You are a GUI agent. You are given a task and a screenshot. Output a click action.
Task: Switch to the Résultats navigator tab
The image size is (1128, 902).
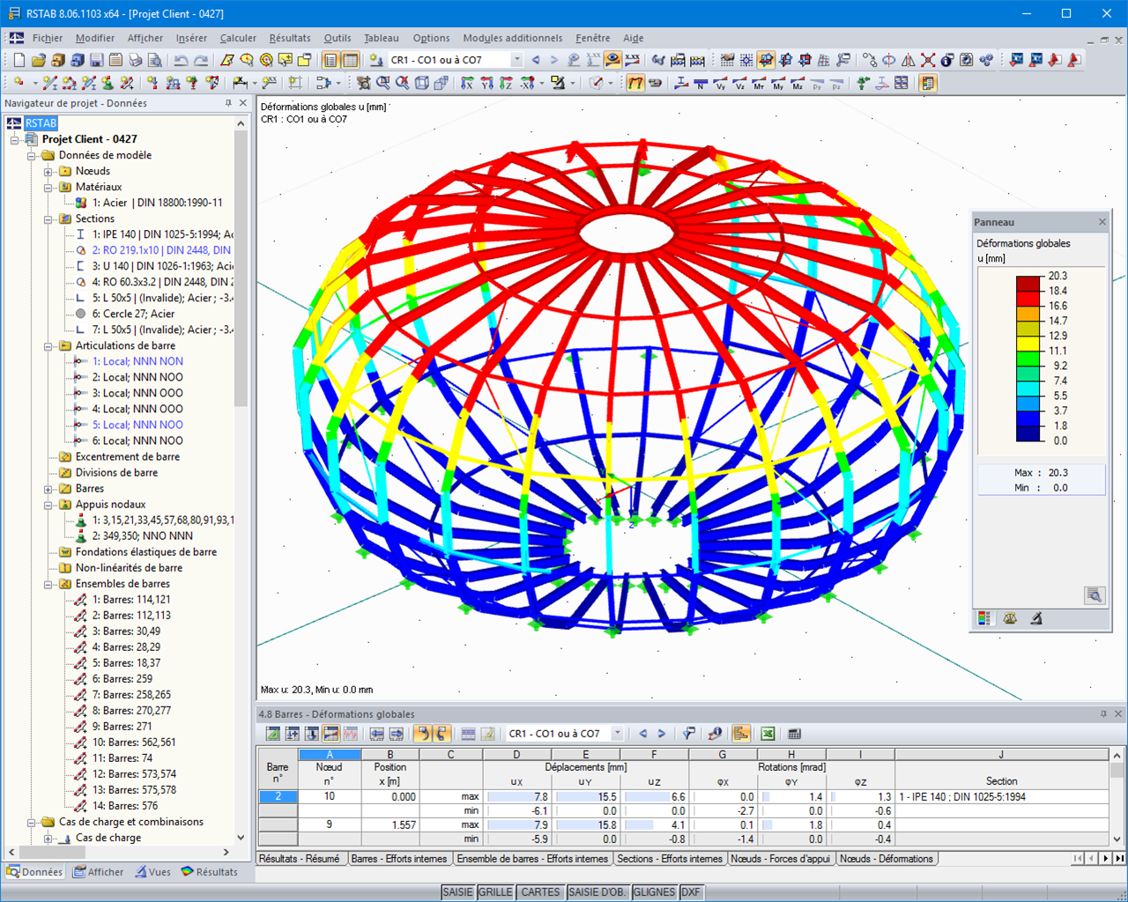pyautogui.click(x=210, y=872)
